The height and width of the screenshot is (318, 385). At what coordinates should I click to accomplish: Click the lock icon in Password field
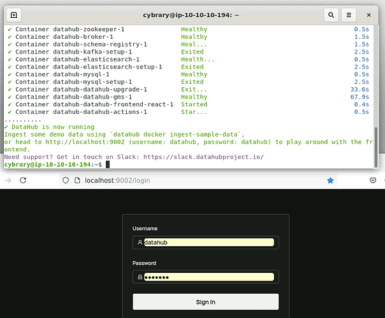[x=140, y=277]
